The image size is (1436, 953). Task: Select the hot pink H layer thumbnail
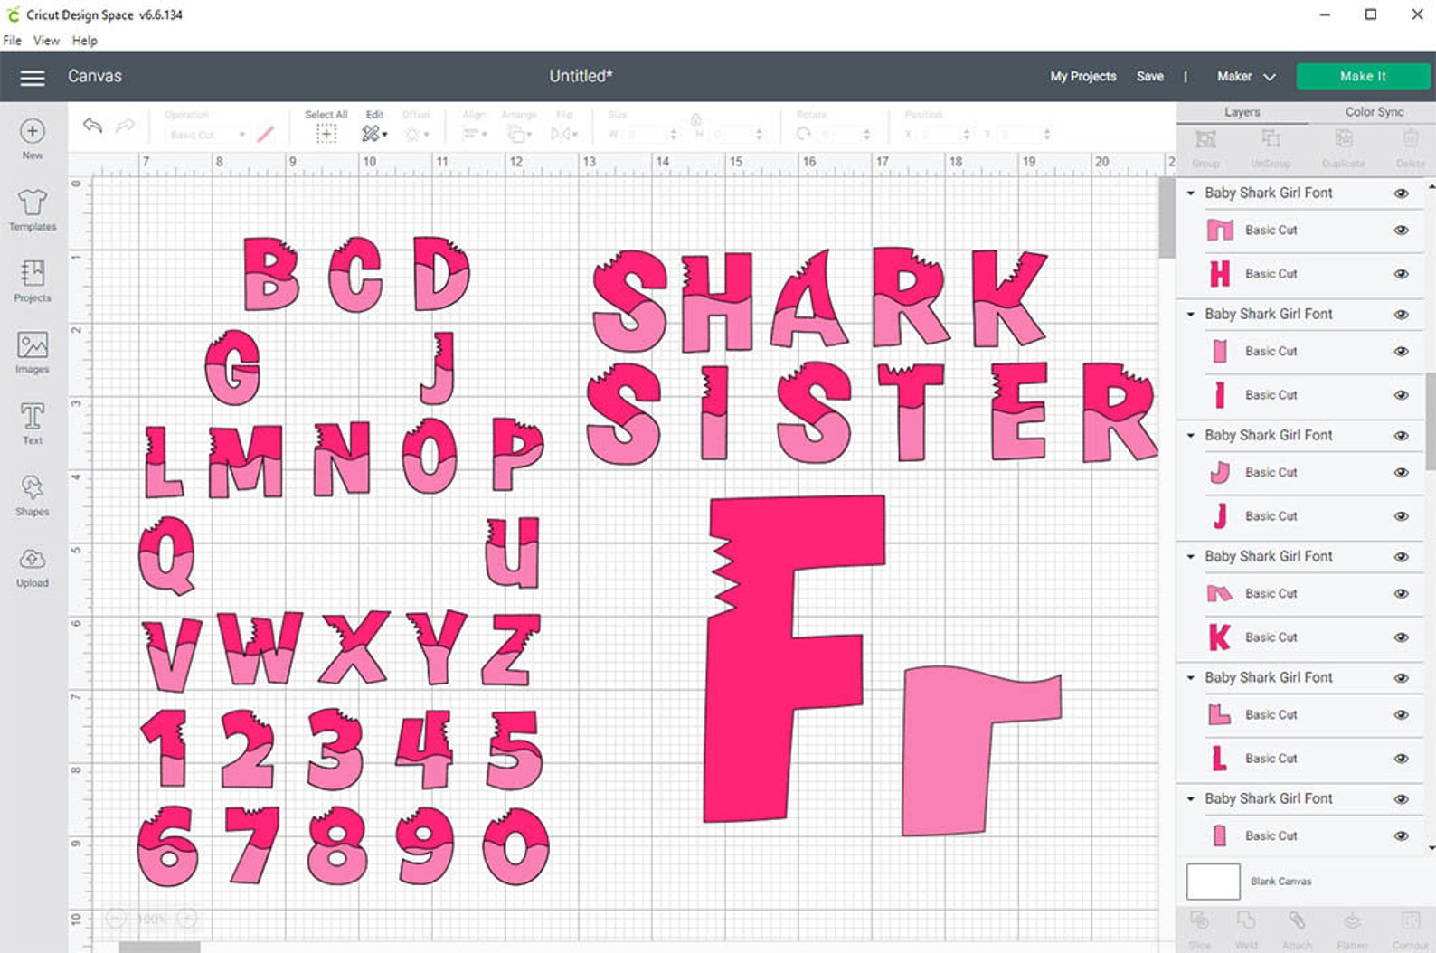[x=1220, y=274]
